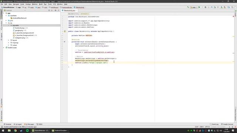Click the MainActivity breadcrumb in navigation bar

click(79, 7)
